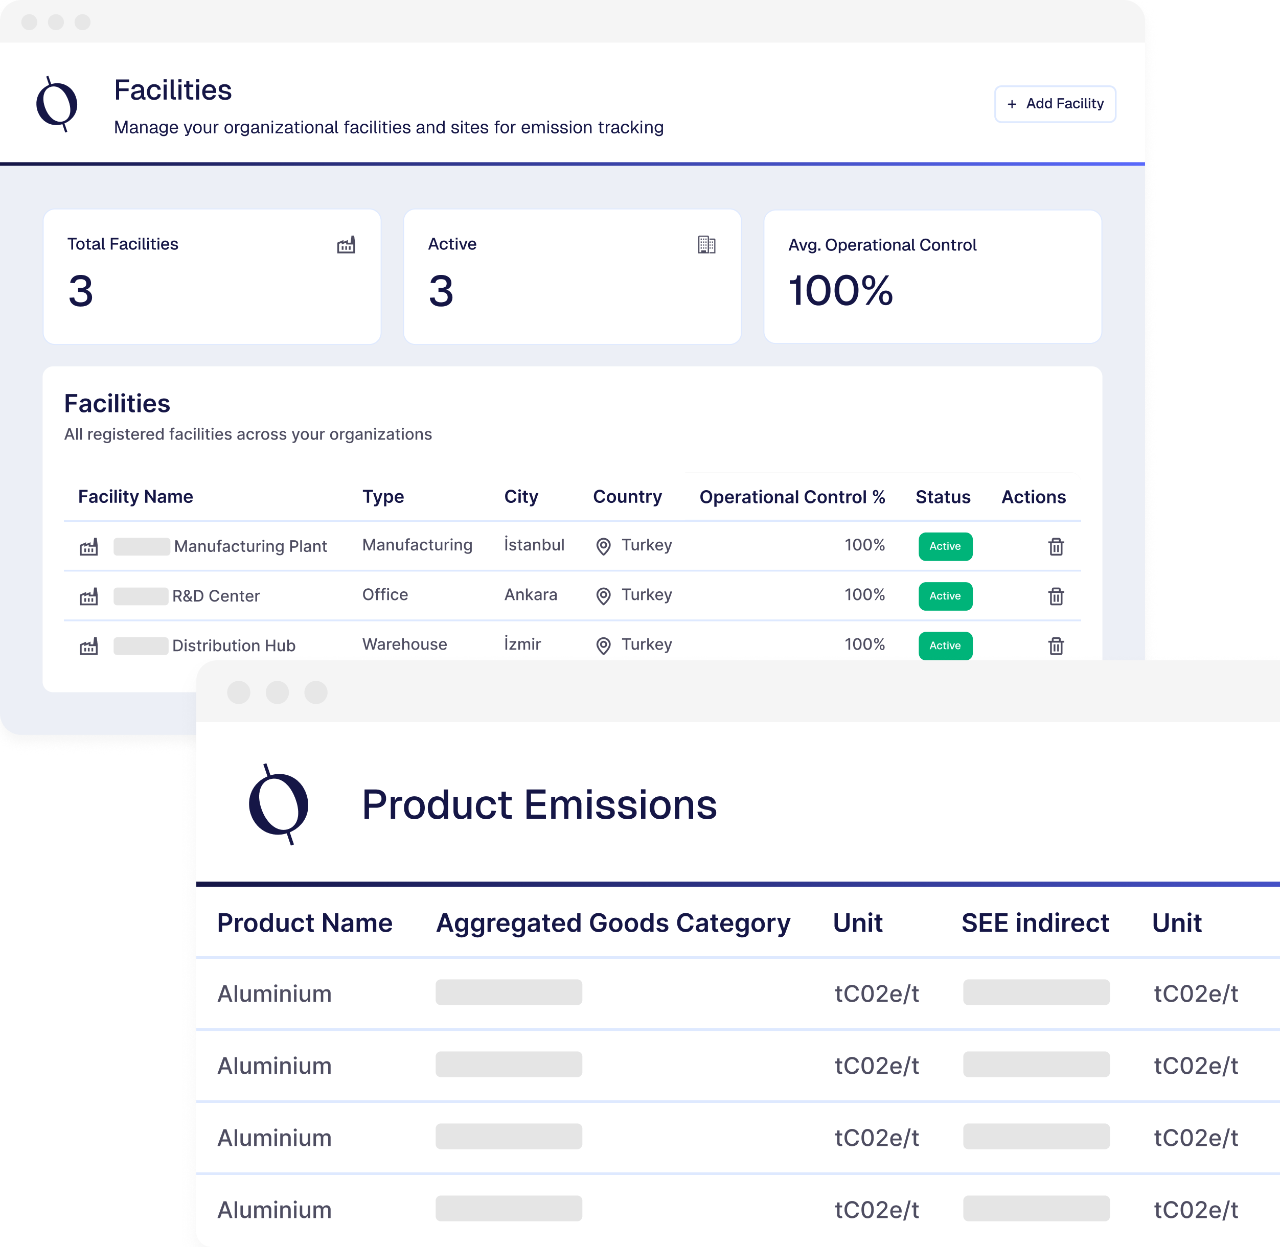Click the Aggregated Goods Category header
This screenshot has width=1280, height=1247.
(612, 923)
